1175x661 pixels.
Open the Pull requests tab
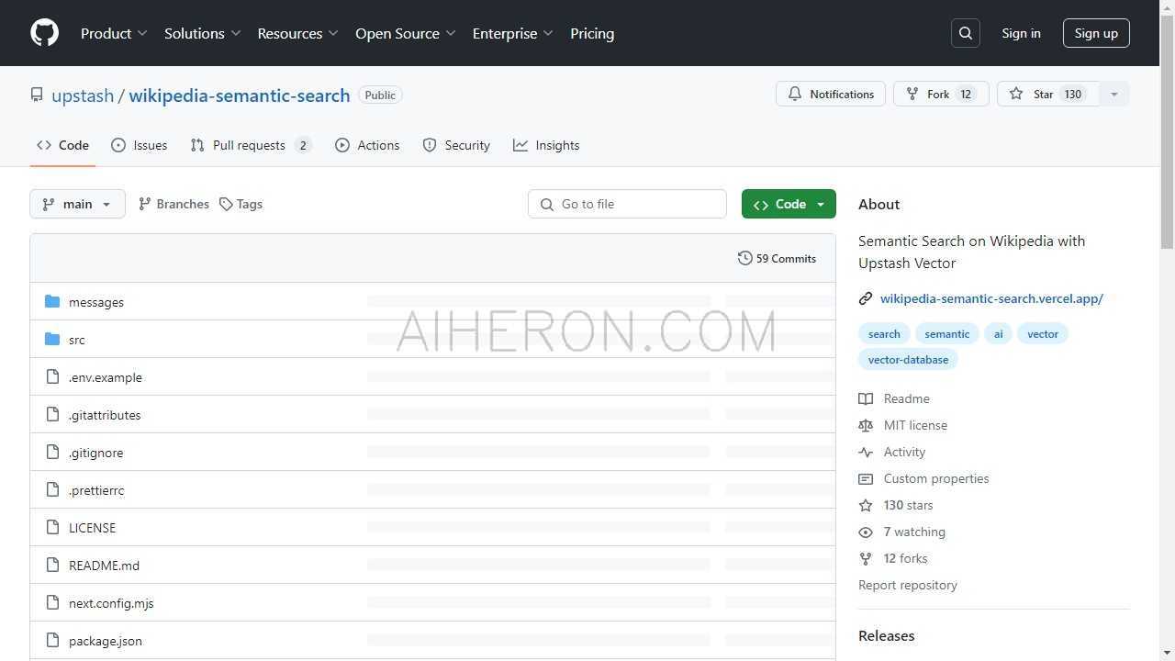[x=251, y=145]
